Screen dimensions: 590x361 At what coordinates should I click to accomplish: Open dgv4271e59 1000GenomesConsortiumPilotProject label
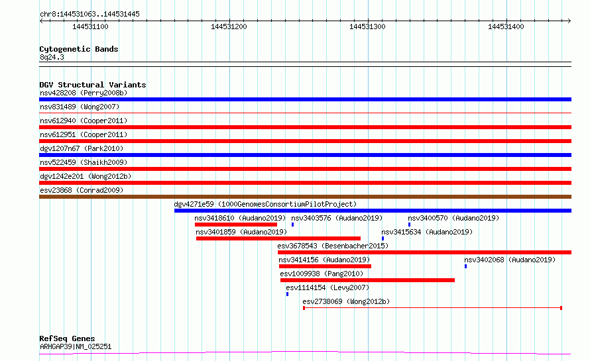265,204
